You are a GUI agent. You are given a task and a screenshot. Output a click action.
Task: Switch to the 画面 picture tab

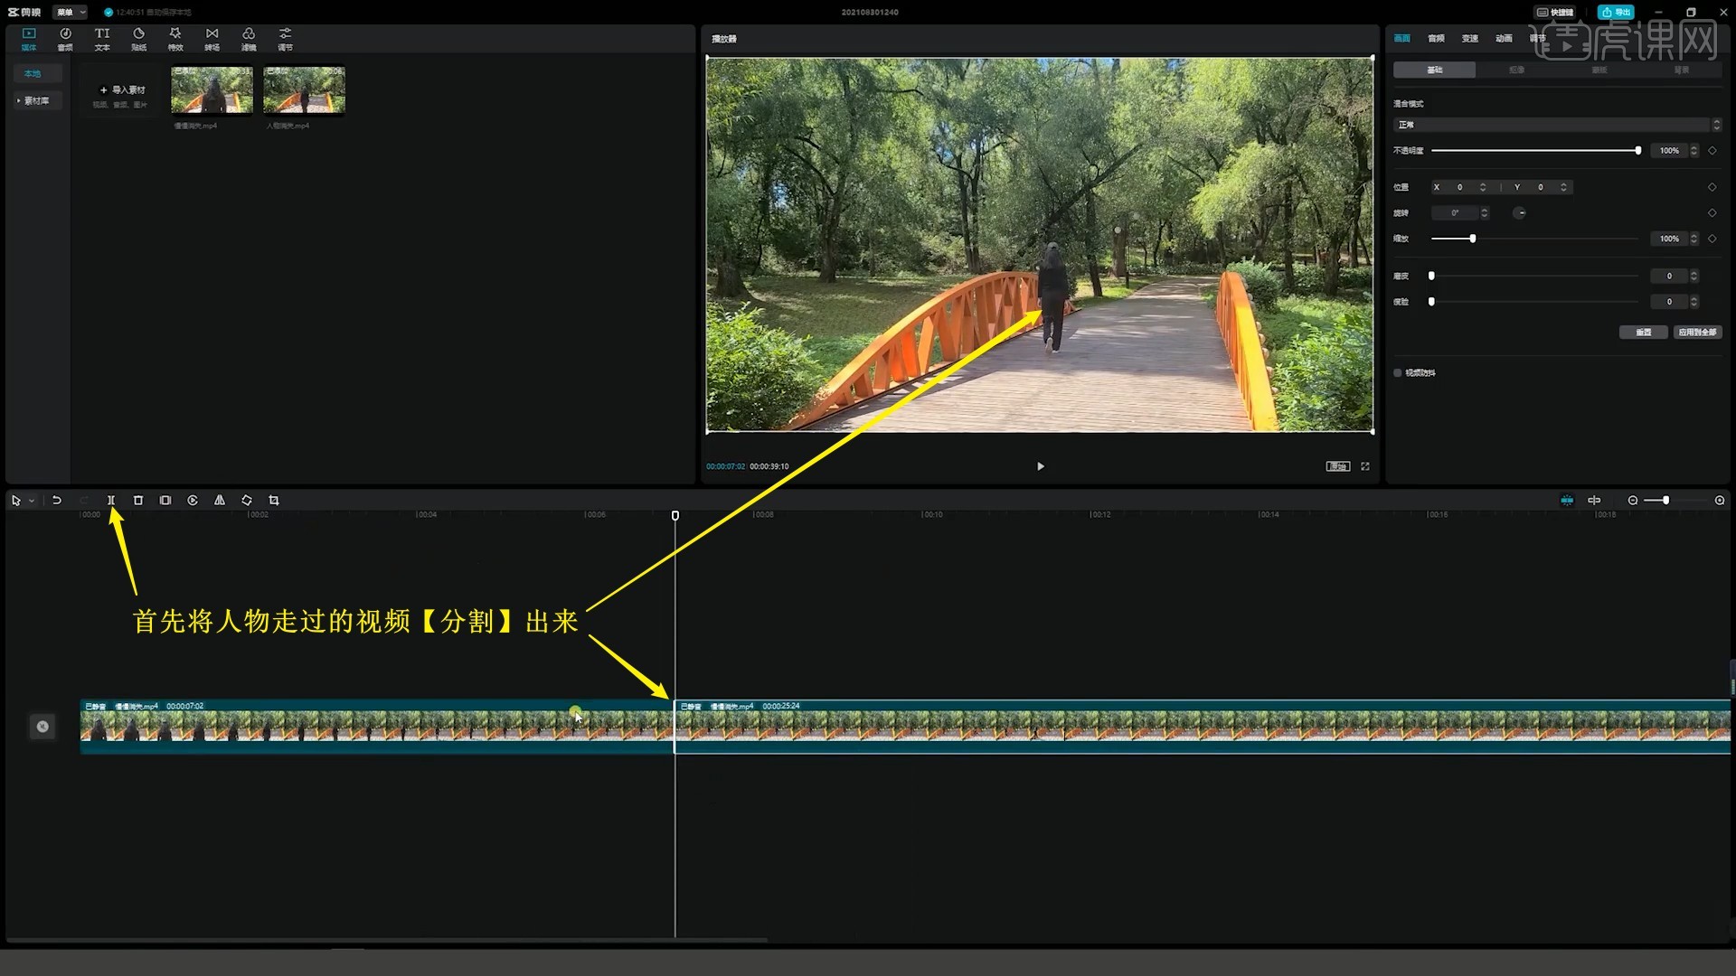coord(1402,39)
